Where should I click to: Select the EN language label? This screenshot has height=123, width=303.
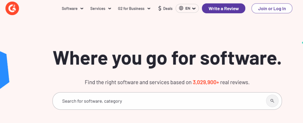(188, 8)
